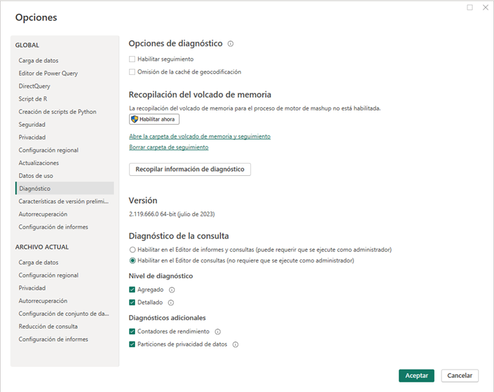This screenshot has width=494, height=392.
Task: Click info icon beside Agregado
Action: click(172, 290)
